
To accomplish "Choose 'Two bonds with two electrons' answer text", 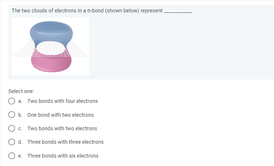I will pos(62,128).
